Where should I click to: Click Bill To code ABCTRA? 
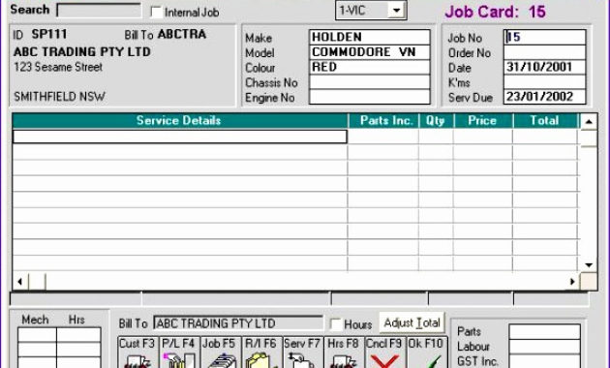[x=182, y=34]
